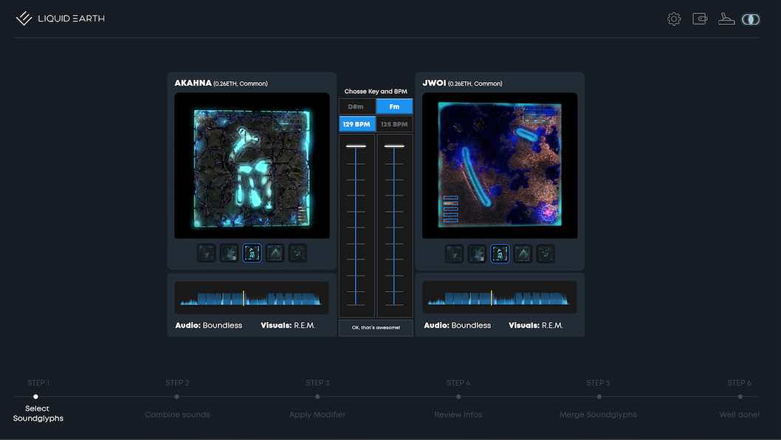Screen dimensions: 781x440
Task: Select the 129 BPM option
Action: pos(357,125)
